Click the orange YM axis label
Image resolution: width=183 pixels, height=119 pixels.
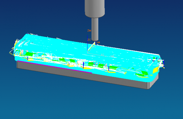click(x=98, y=42)
